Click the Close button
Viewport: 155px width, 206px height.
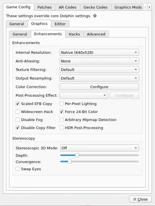click(x=140, y=199)
